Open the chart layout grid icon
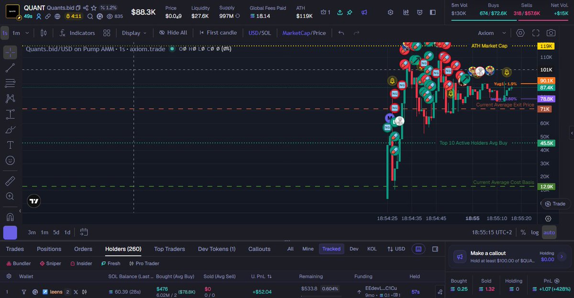The height and width of the screenshot is (298, 574). (107, 33)
